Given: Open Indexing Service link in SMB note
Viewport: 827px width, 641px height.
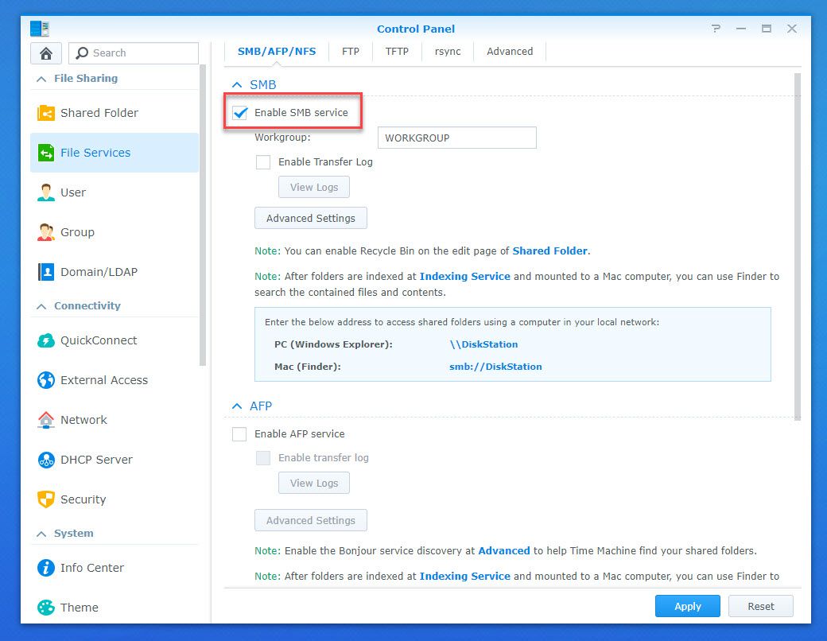Looking at the screenshot, I should (465, 277).
